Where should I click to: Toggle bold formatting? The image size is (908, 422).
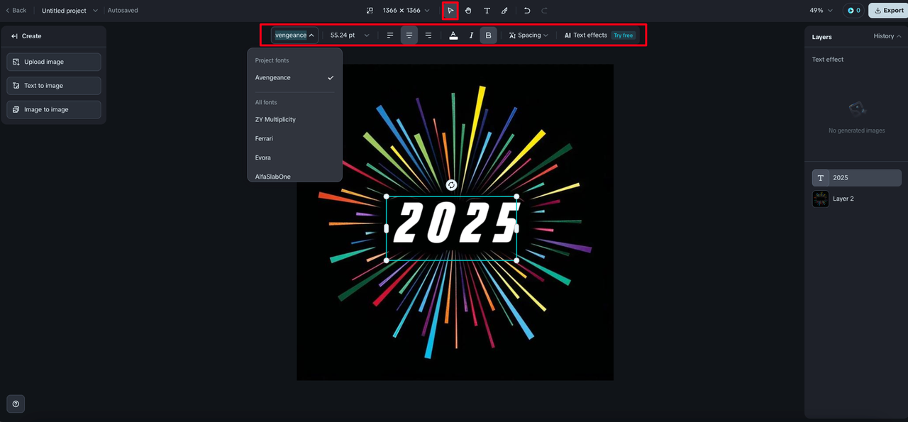(x=488, y=35)
